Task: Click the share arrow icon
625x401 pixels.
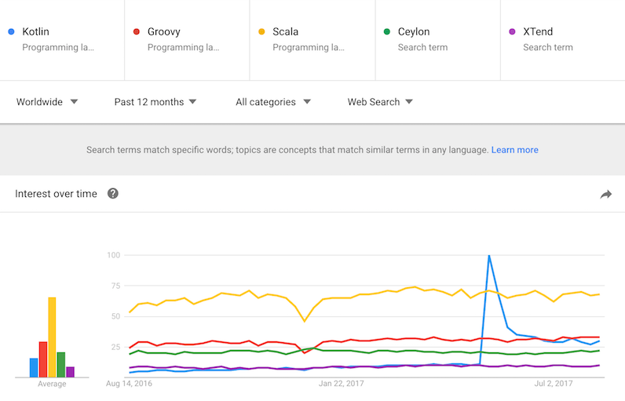Action: click(605, 195)
